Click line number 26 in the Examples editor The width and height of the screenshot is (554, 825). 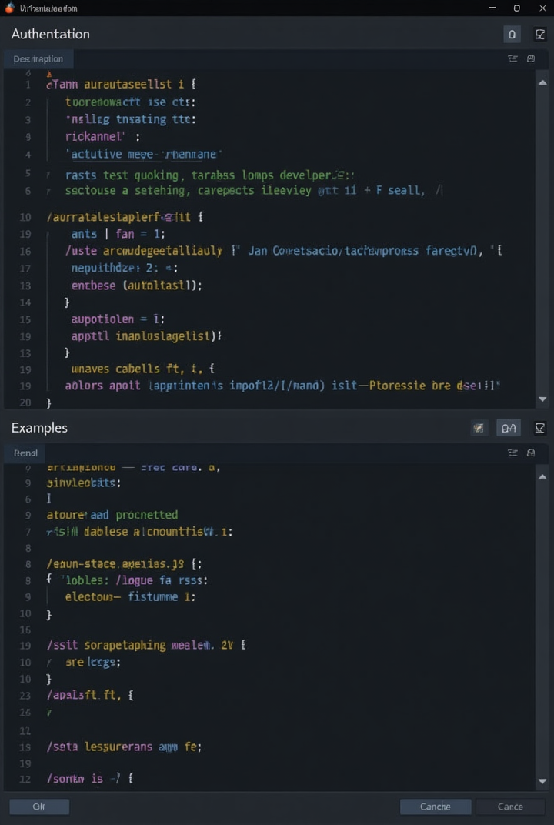25,713
